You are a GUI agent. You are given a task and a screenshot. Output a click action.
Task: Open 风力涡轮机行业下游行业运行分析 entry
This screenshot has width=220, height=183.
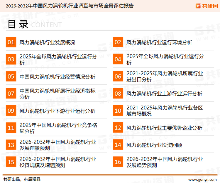click(x=57, y=111)
